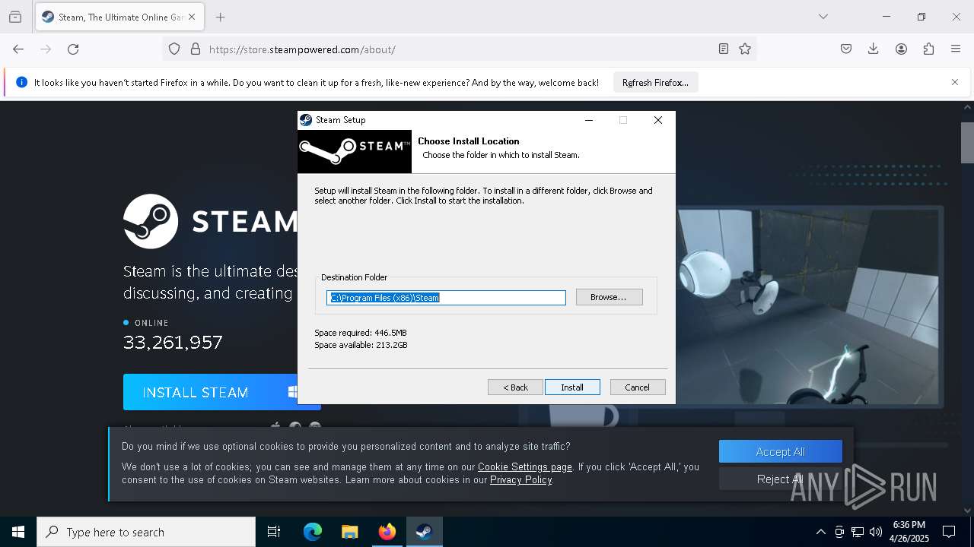Open Save to Pocket icon
The height and width of the screenshot is (547, 974).
(x=846, y=49)
